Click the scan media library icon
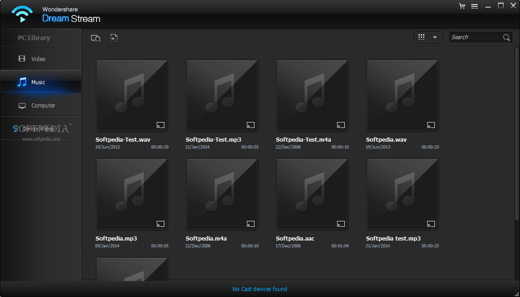Screen dimensions: 520x297 pyautogui.click(x=96, y=38)
